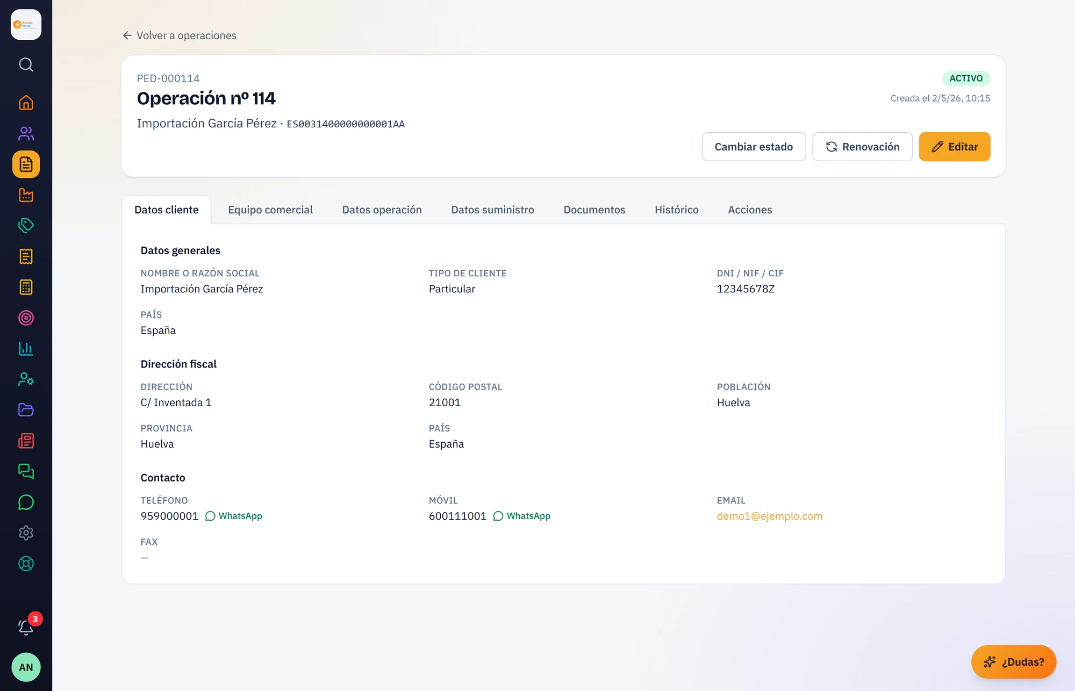Click the CUPS code ES0031400000000001AA
Image resolution: width=1075 pixels, height=691 pixels.
346,124
